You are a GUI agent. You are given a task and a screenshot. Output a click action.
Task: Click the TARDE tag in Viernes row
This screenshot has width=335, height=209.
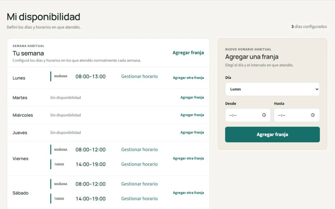(59, 164)
